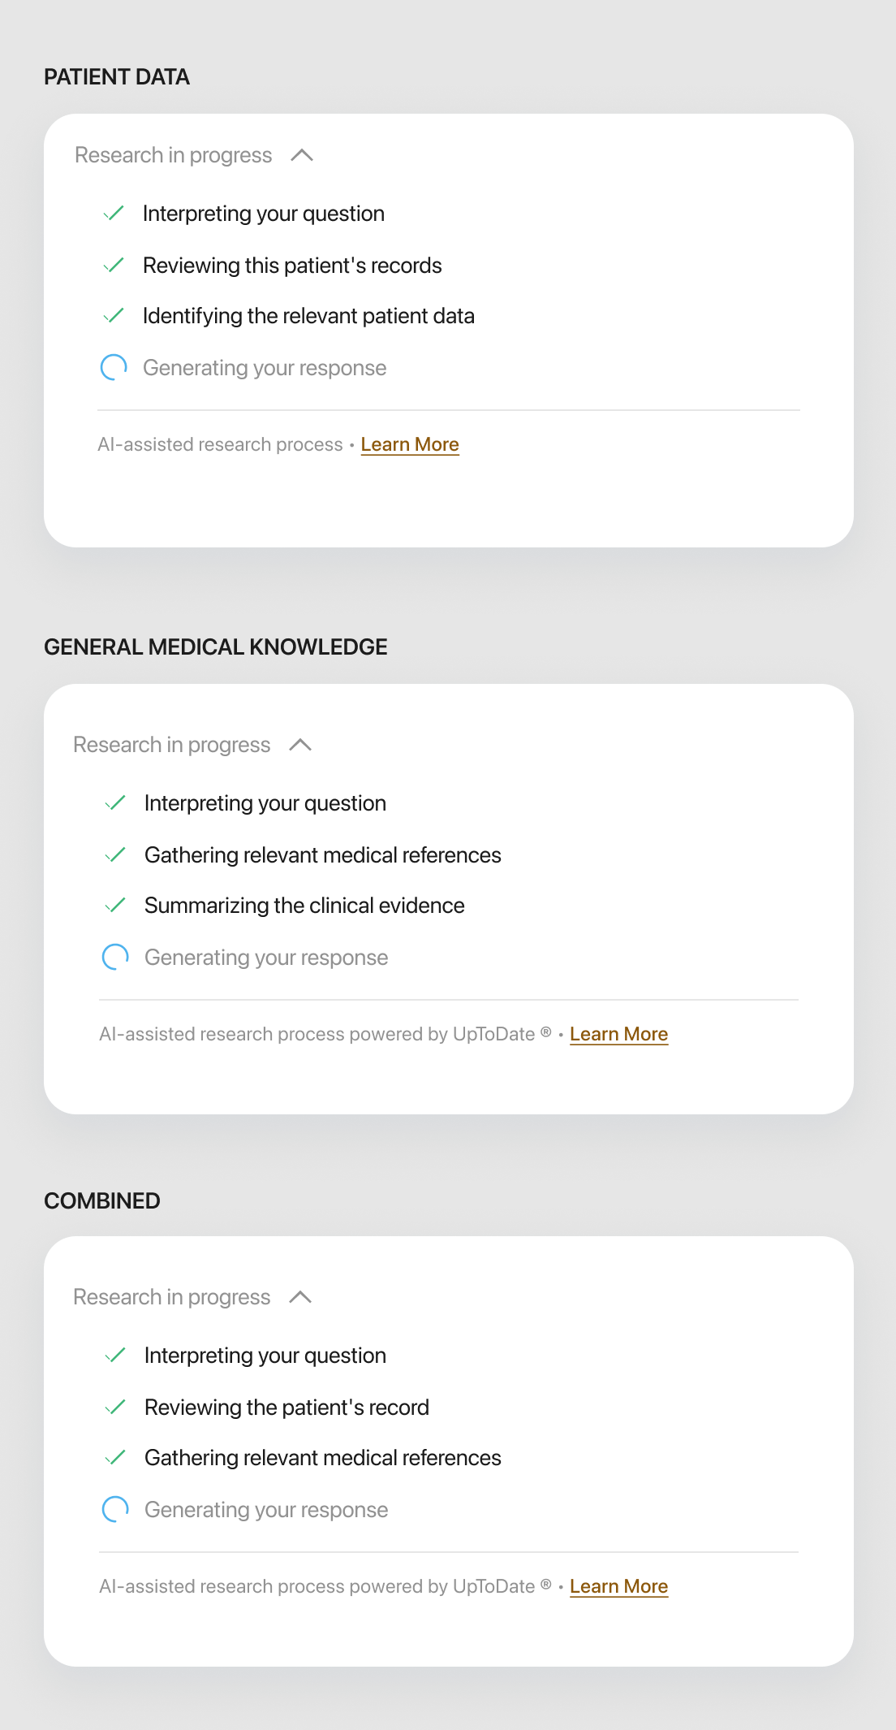Viewport: 896px width, 1730px height.
Task: Collapse the General Medical Knowledge progress chevron
Action: point(300,745)
